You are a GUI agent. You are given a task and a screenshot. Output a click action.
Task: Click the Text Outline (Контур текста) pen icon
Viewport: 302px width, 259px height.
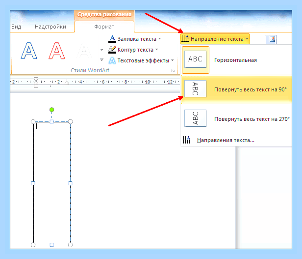[x=112, y=50]
